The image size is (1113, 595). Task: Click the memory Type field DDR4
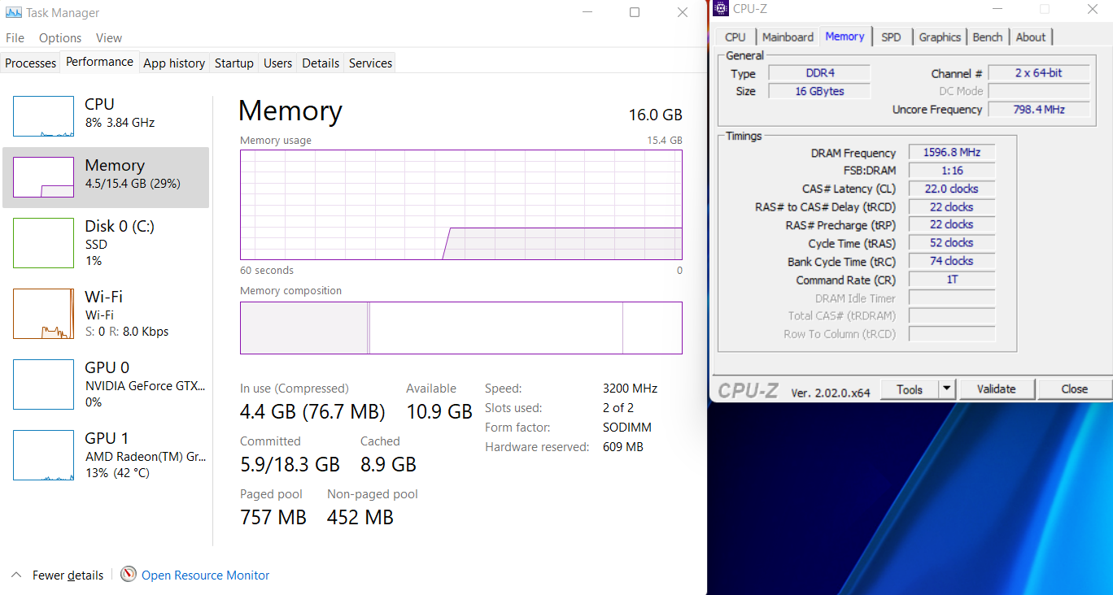(x=819, y=73)
